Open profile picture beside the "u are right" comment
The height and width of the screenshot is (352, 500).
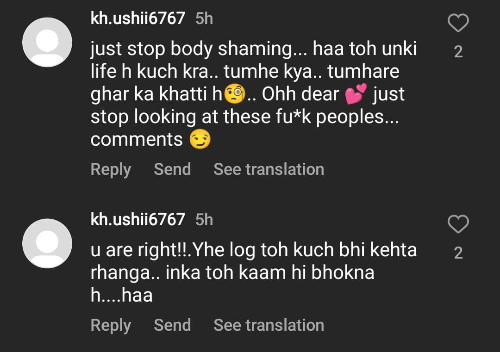pos(47,243)
